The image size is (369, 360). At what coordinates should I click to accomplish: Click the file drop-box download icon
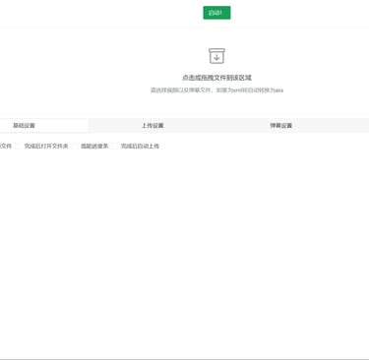pos(216,56)
